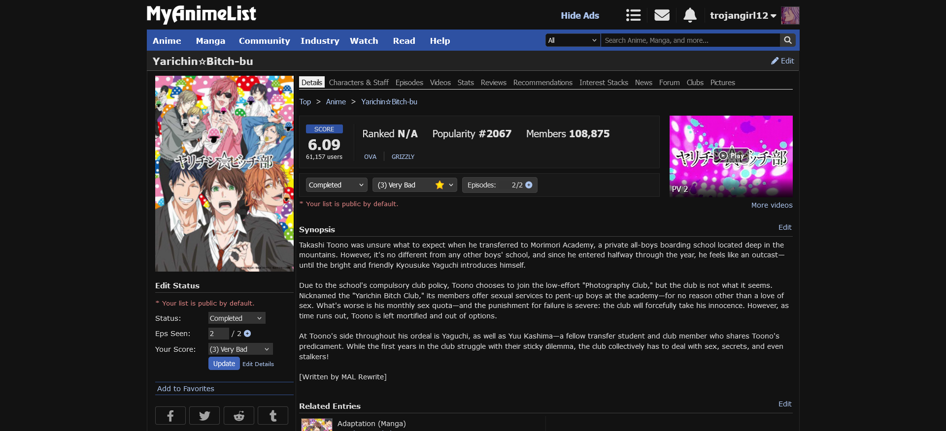
Task: Share on Facebook icon
Action: pos(170,416)
